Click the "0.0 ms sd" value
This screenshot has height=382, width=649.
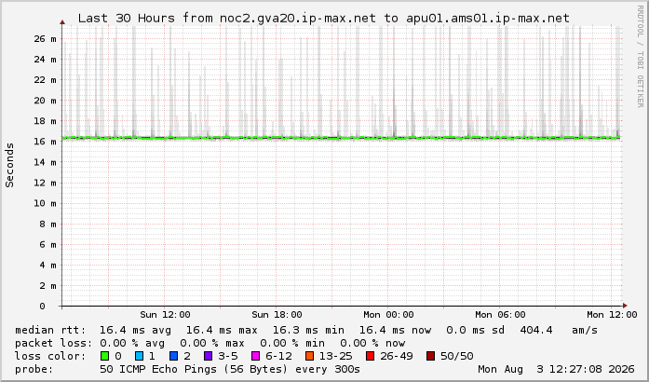[475, 330]
